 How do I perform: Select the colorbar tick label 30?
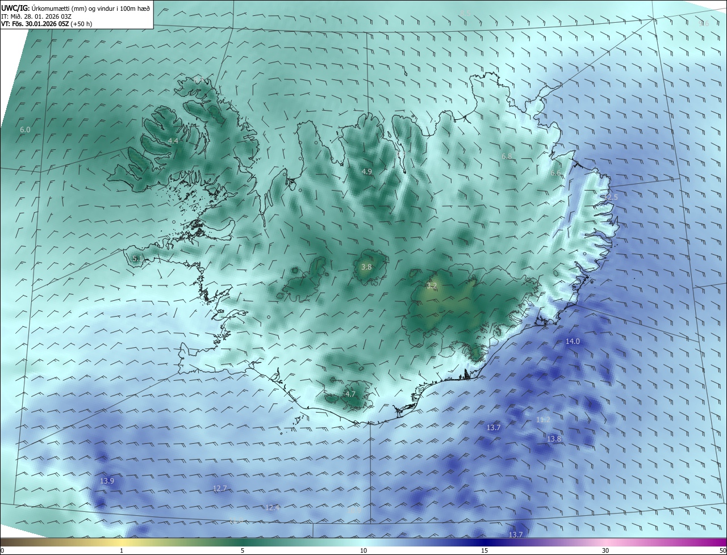pyautogui.click(x=605, y=550)
